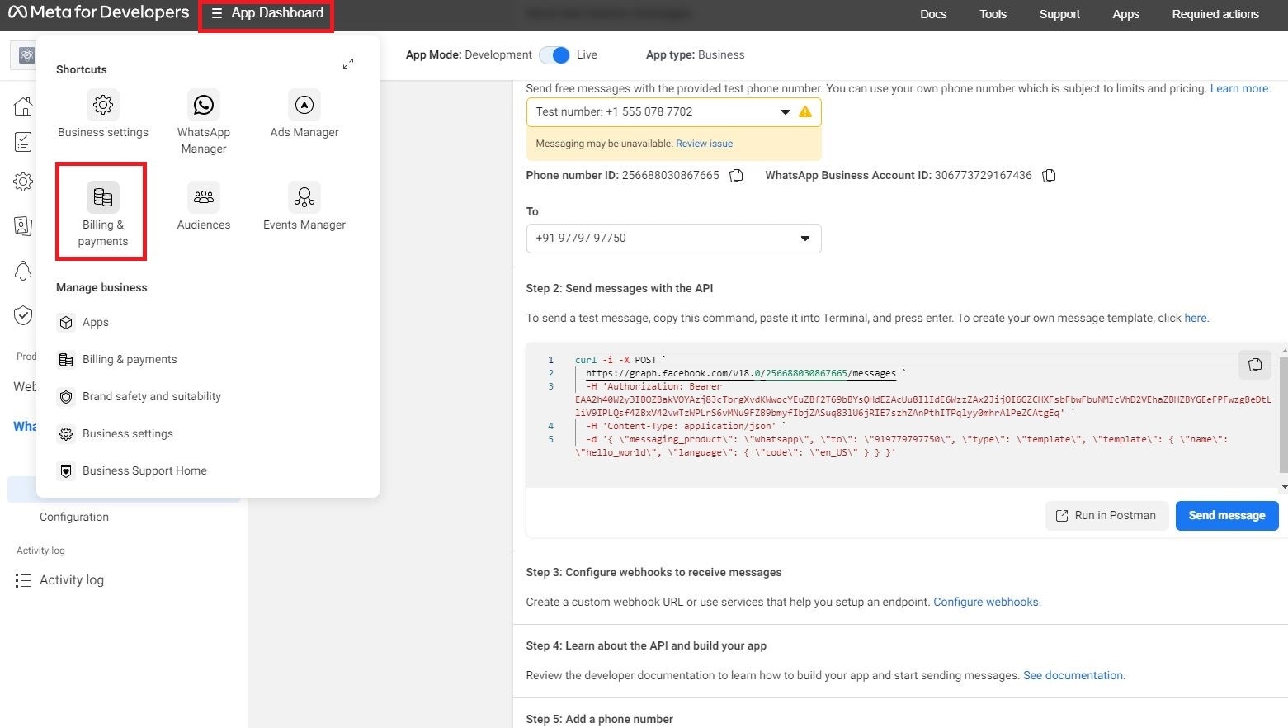Click Configure webhooks link

pyautogui.click(x=986, y=602)
